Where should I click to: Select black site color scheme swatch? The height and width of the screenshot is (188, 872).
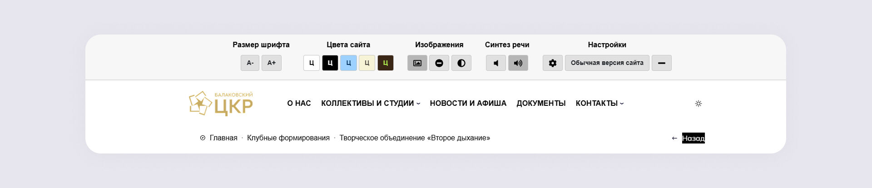330,63
